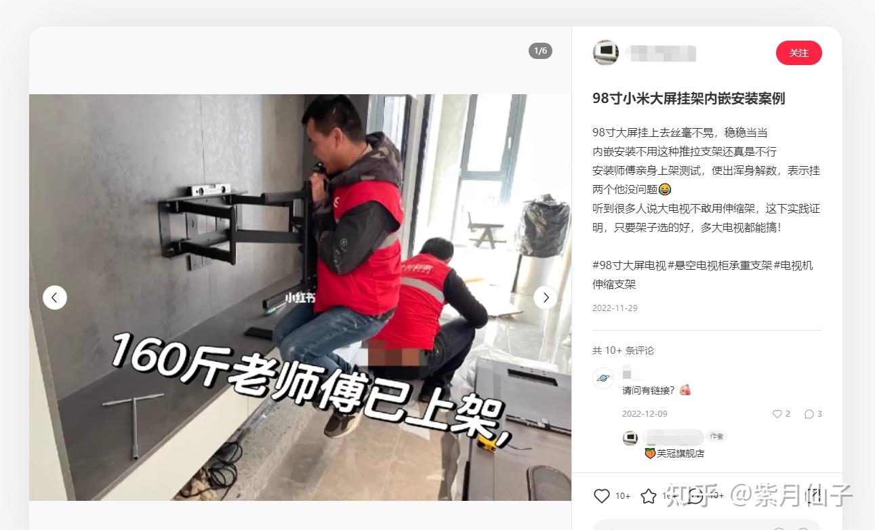This screenshot has height=530, width=875.
Task: Open comments via the speech bubble icon
Action: (x=696, y=496)
